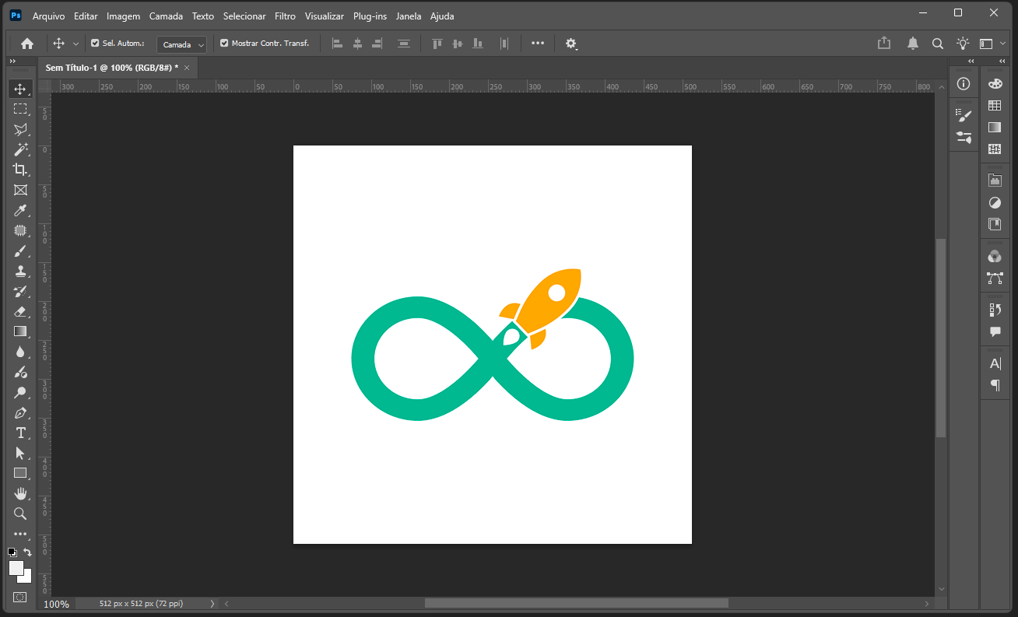The image size is (1018, 617).
Task: Open the Camada dropdown in options bar
Action: click(x=184, y=44)
